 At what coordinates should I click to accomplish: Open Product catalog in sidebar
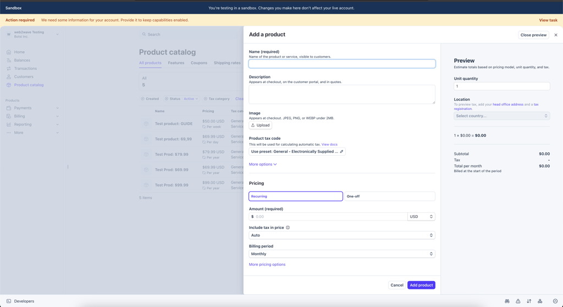pos(29,85)
